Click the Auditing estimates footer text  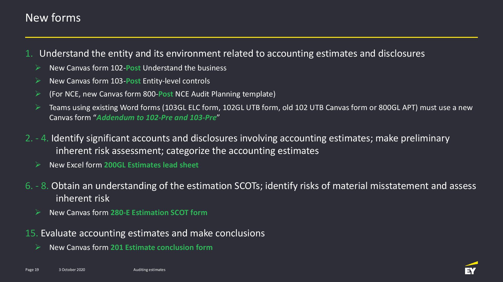pos(149,270)
